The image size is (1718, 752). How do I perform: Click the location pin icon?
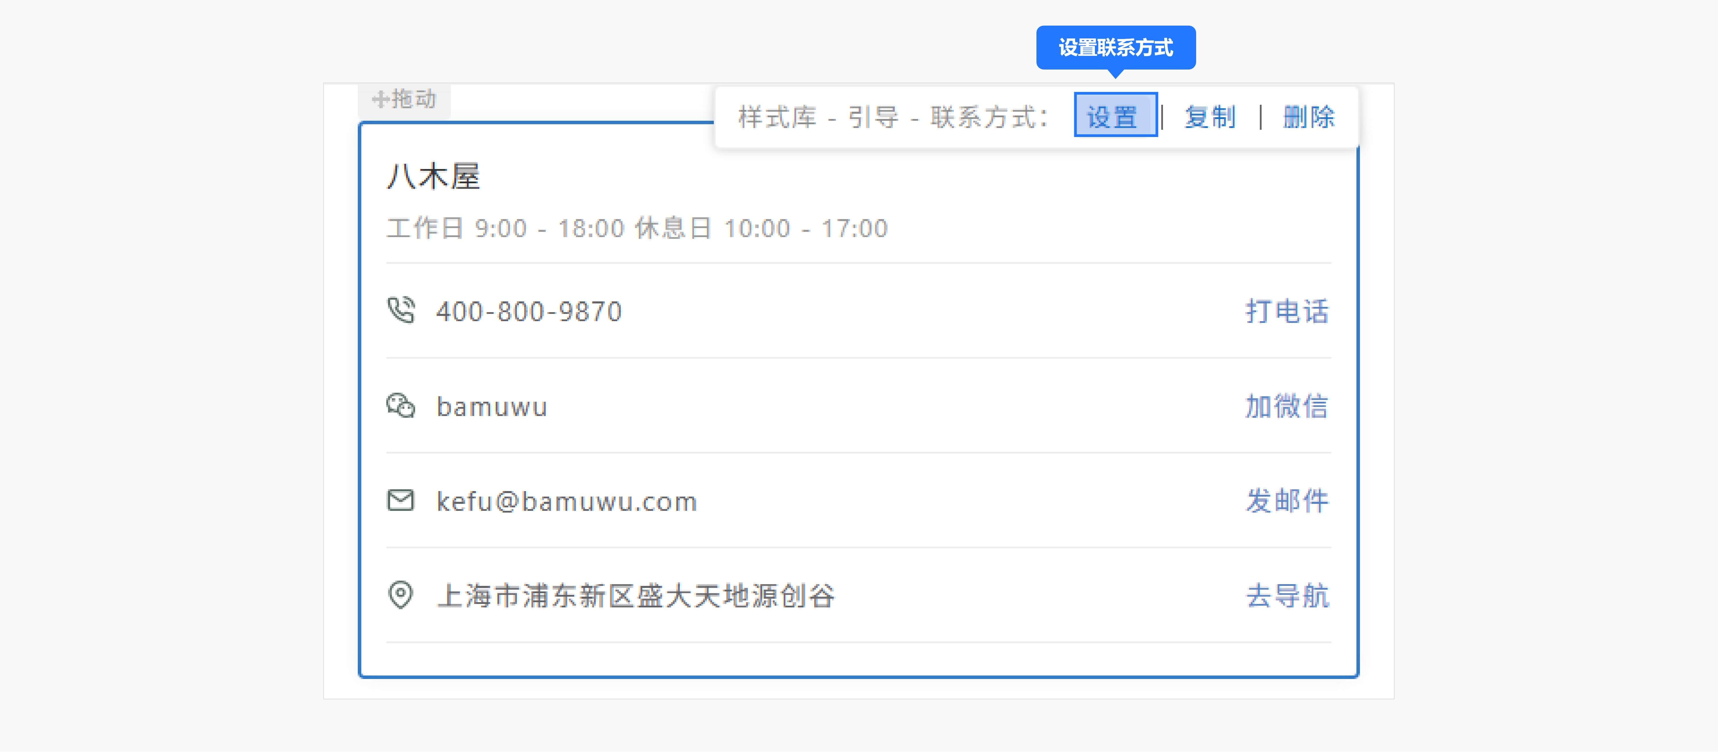point(401,595)
